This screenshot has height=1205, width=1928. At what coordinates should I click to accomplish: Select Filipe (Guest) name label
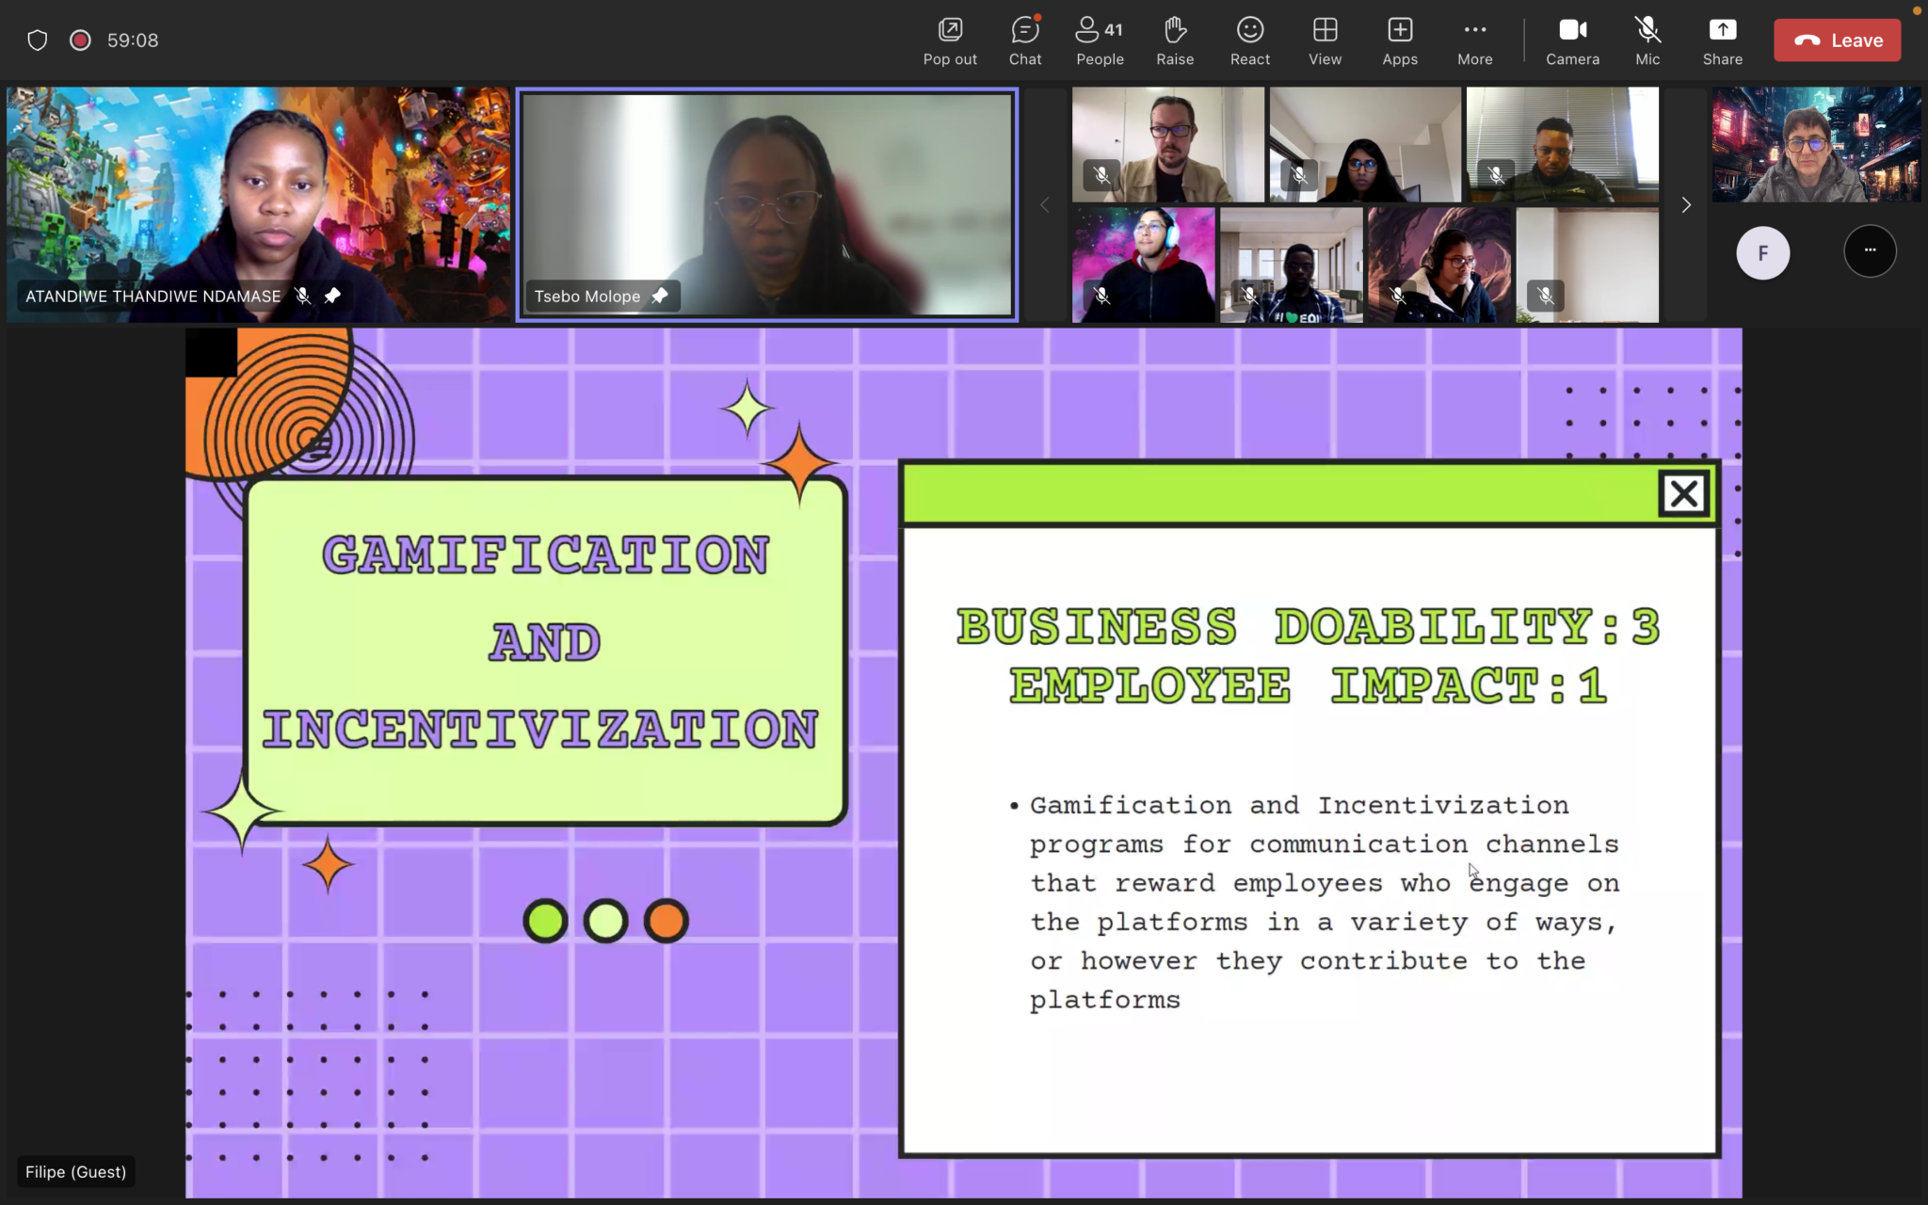(x=75, y=1171)
